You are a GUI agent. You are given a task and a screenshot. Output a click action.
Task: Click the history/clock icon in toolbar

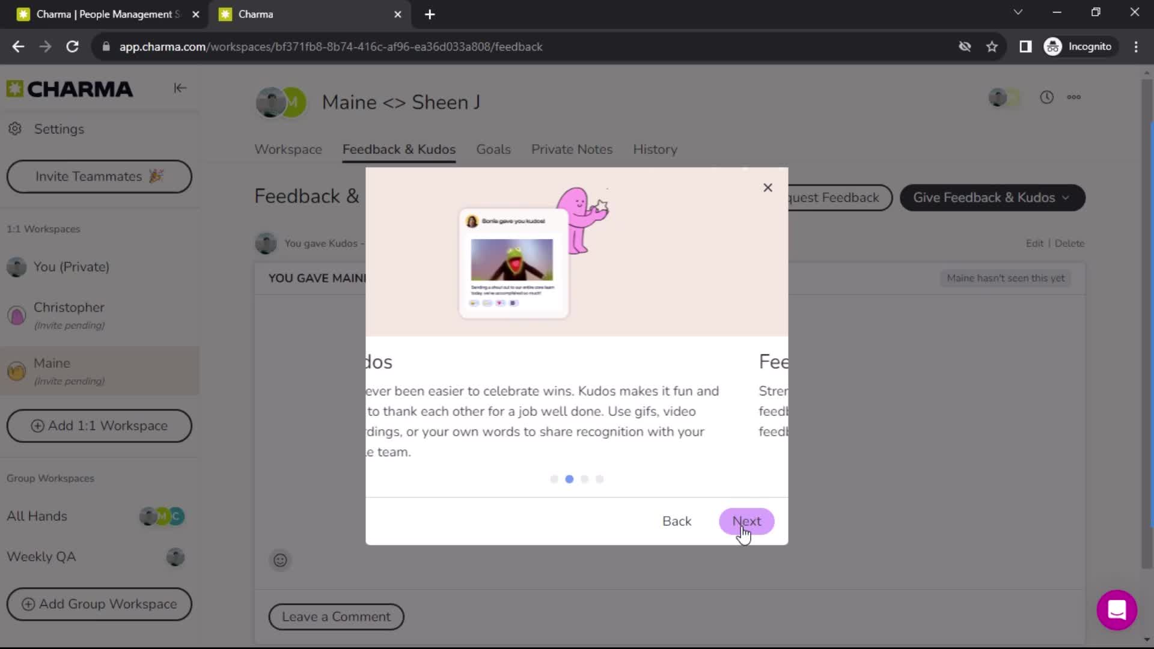pyautogui.click(x=1047, y=96)
